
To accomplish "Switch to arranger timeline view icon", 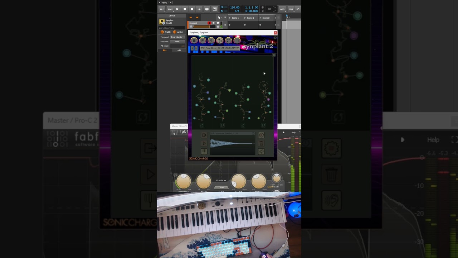I will point(197,18).
